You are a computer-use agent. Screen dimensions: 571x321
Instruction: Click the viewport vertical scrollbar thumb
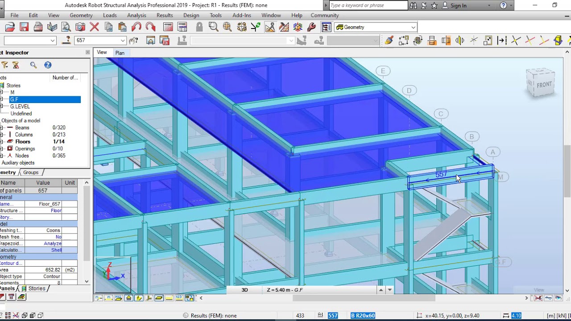pyautogui.click(x=567, y=171)
